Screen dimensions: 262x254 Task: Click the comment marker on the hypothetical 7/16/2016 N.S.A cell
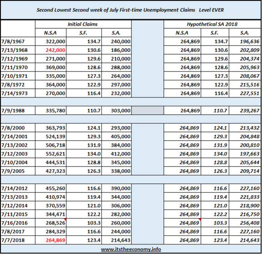(x=200, y=219)
